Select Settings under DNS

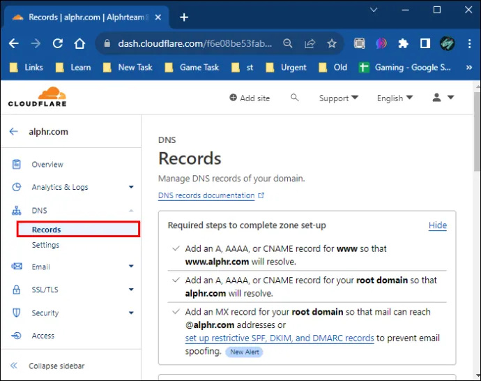(x=46, y=245)
